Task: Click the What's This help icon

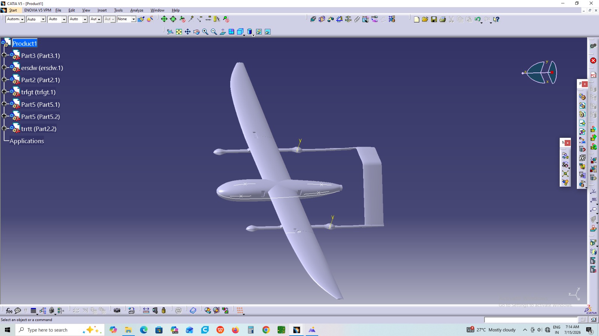Action: [496, 19]
